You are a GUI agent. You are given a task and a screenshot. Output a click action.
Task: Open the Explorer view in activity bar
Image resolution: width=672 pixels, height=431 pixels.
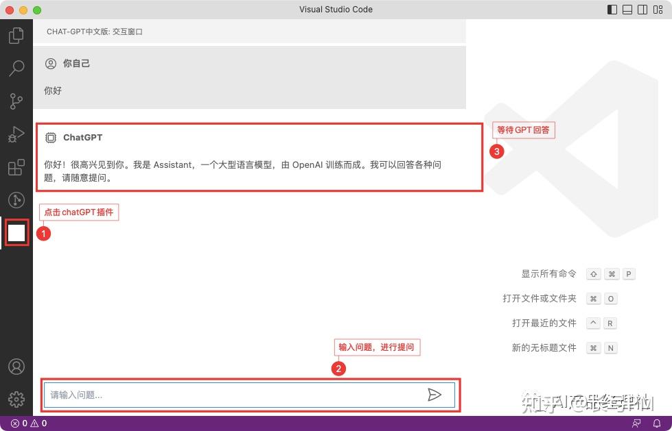16,36
